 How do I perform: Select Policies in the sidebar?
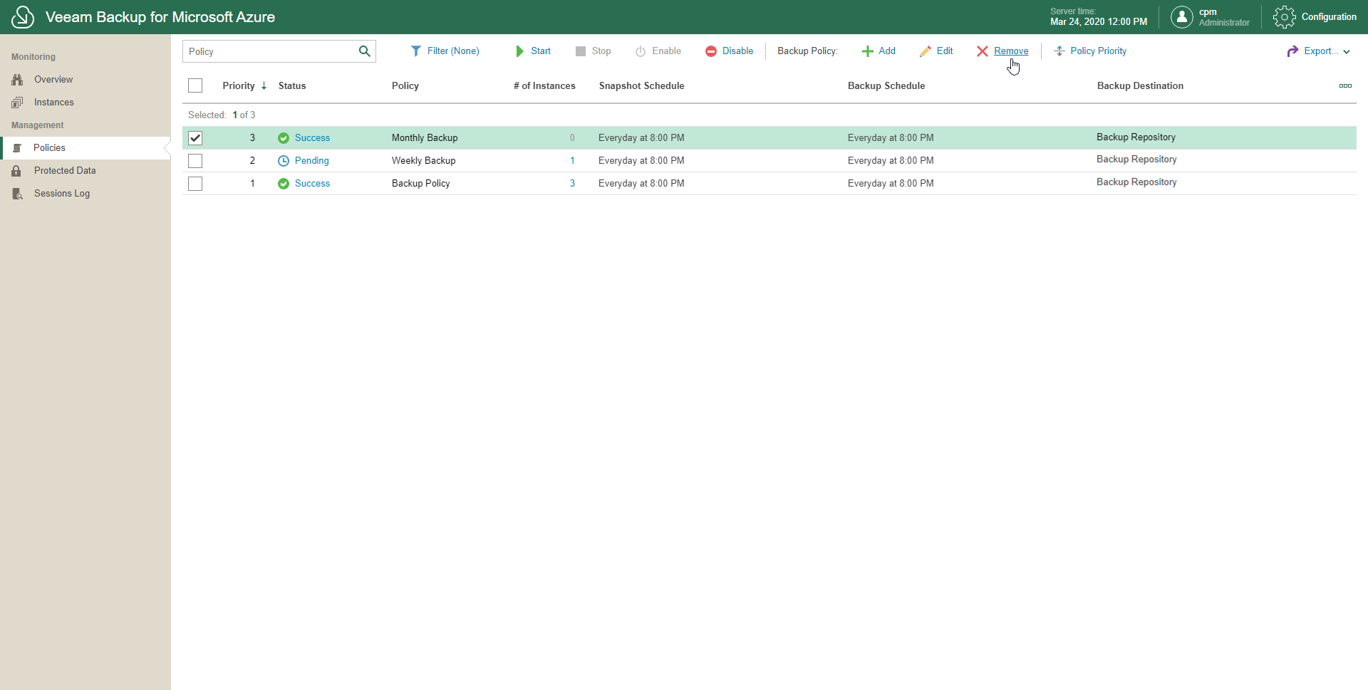49,148
